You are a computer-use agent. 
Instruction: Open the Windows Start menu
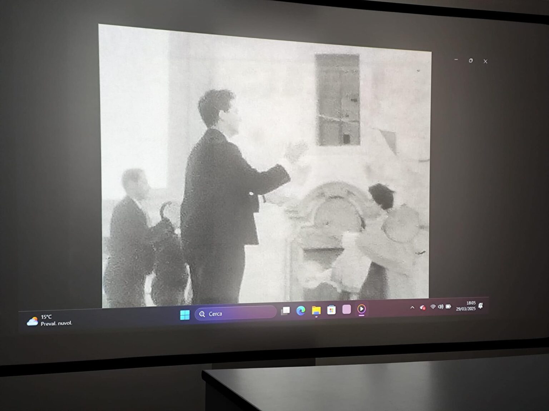(x=185, y=315)
